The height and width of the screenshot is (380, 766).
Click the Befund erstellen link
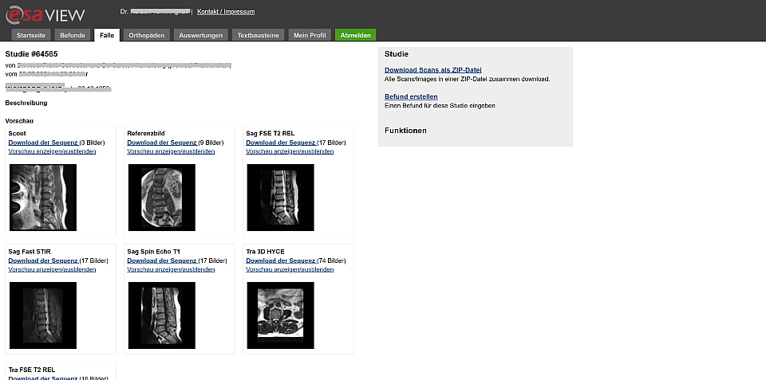(410, 96)
